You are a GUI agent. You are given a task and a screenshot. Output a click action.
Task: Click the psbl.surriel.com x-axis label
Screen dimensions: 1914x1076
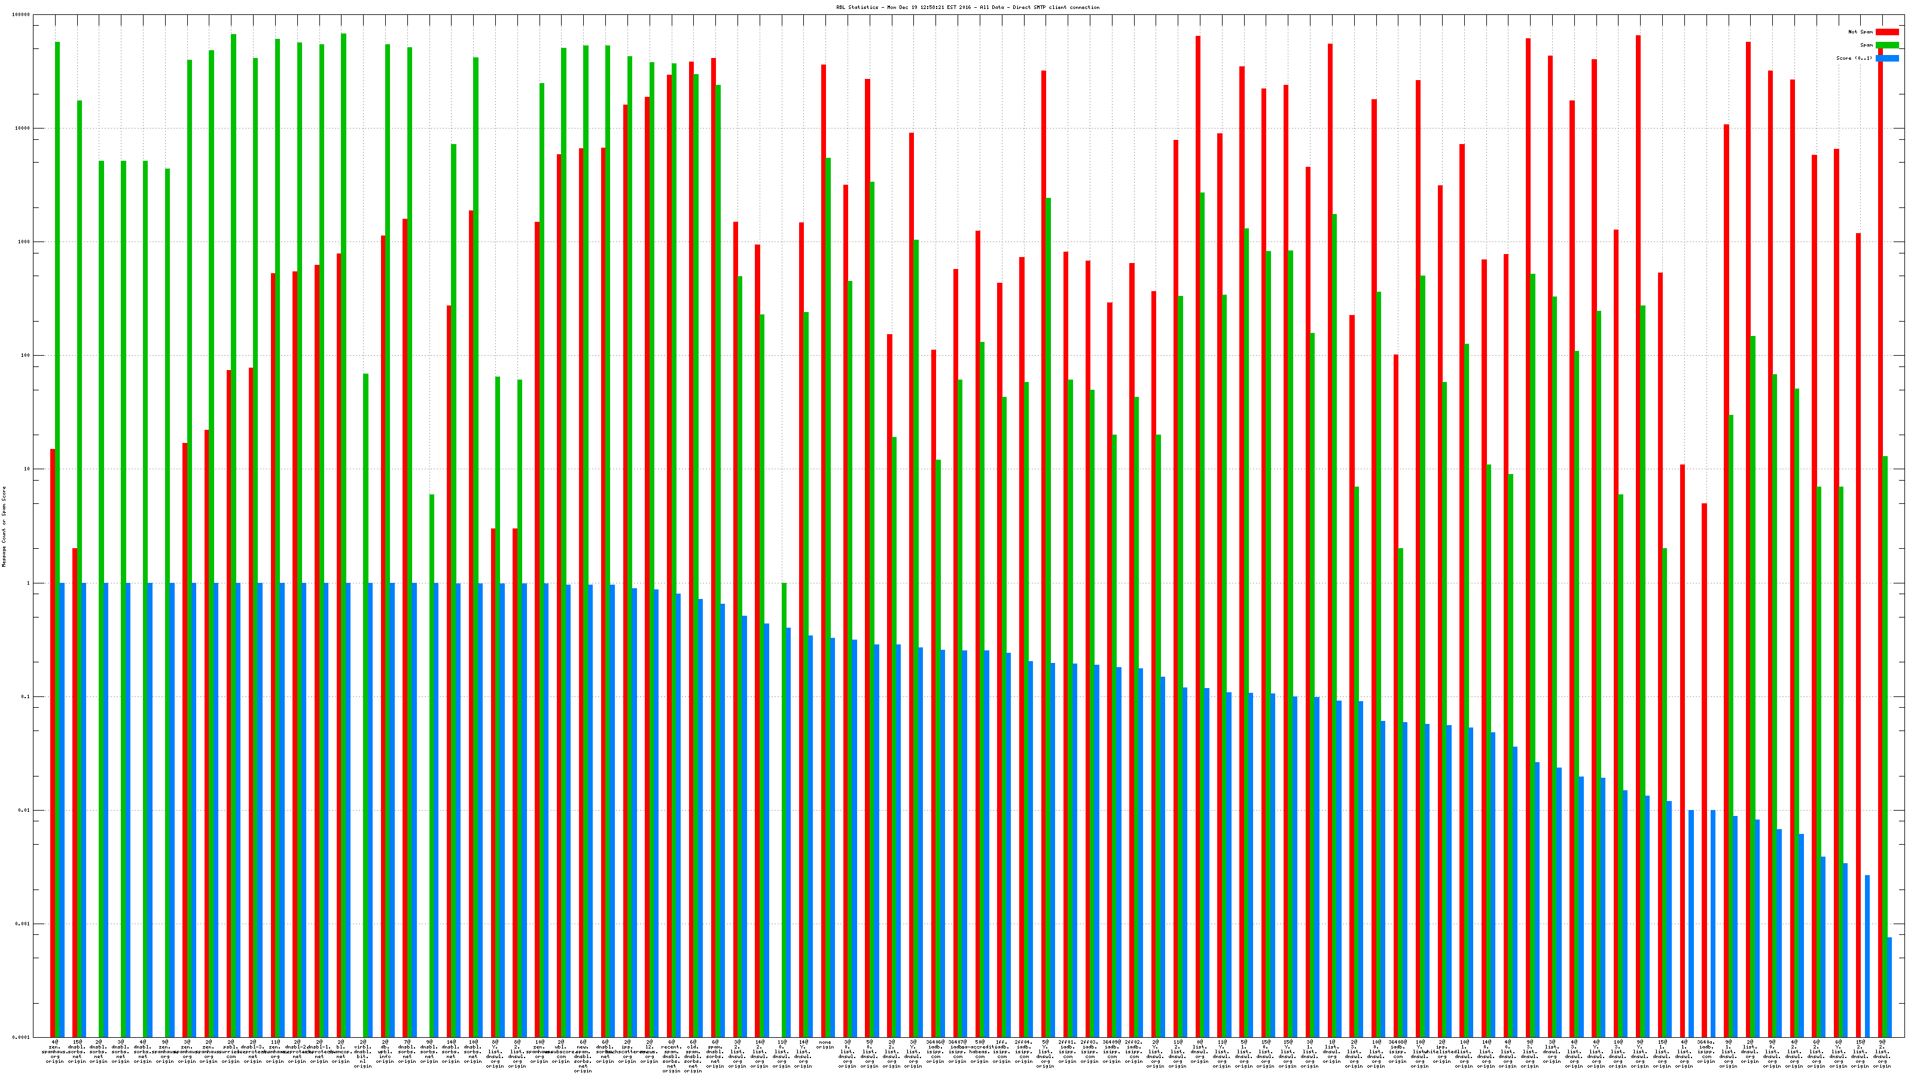point(230,1051)
